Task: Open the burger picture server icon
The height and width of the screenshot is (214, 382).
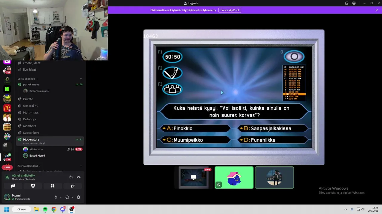Action: pyautogui.click(x=7, y=127)
